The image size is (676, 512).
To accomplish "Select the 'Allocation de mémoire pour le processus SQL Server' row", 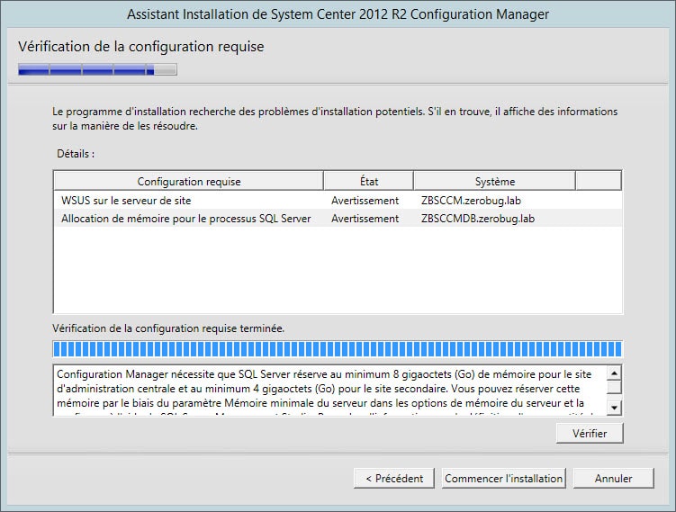I will 338,219.
